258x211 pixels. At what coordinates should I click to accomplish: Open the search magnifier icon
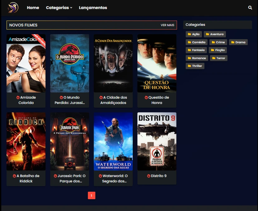[250, 7]
